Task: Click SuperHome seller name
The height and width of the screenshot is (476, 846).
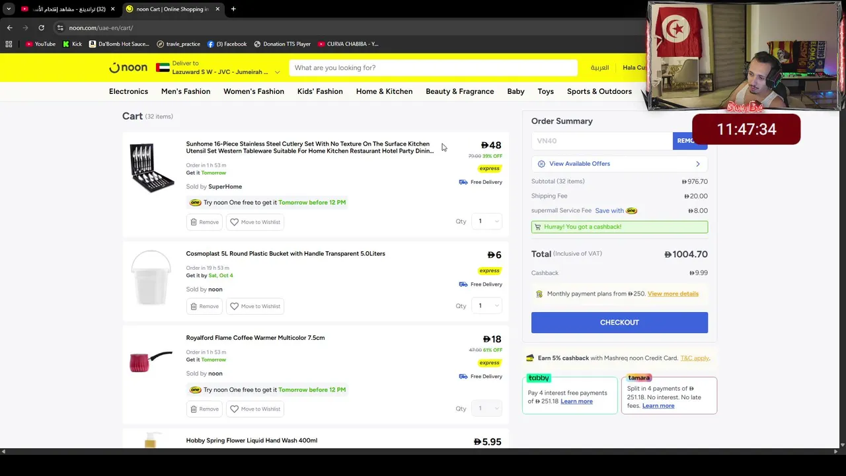Action: pos(225,187)
